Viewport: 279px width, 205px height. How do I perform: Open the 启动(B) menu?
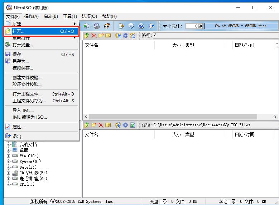51,16
